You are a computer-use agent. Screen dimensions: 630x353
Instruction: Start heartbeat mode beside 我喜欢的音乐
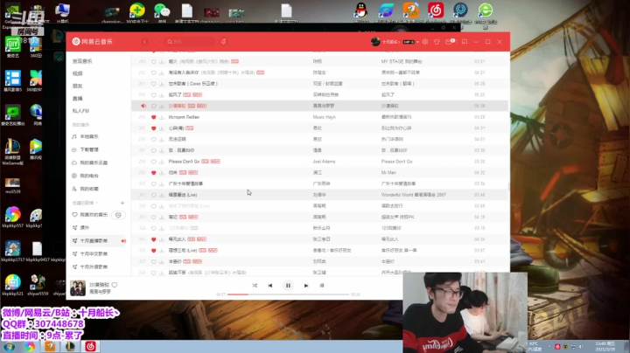(118, 215)
